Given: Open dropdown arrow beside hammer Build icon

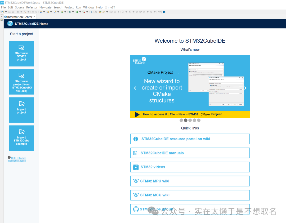Looking at the screenshot, I should (28, 12).
